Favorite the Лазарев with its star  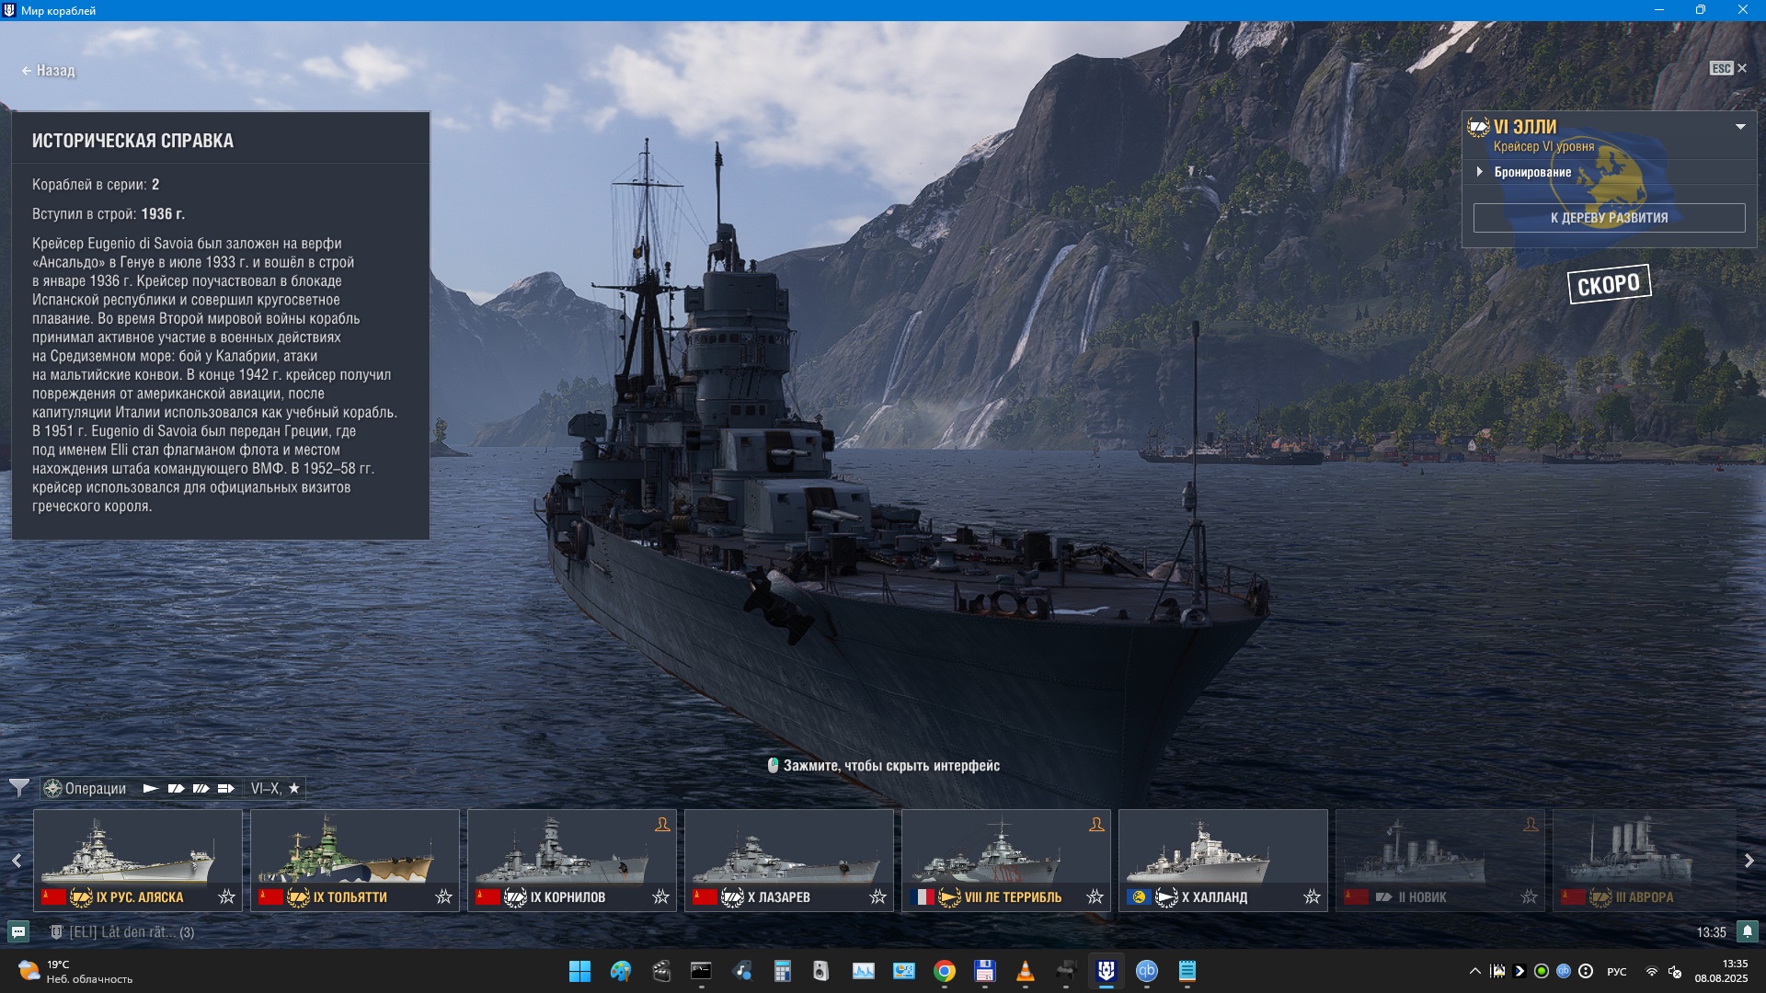point(877,896)
